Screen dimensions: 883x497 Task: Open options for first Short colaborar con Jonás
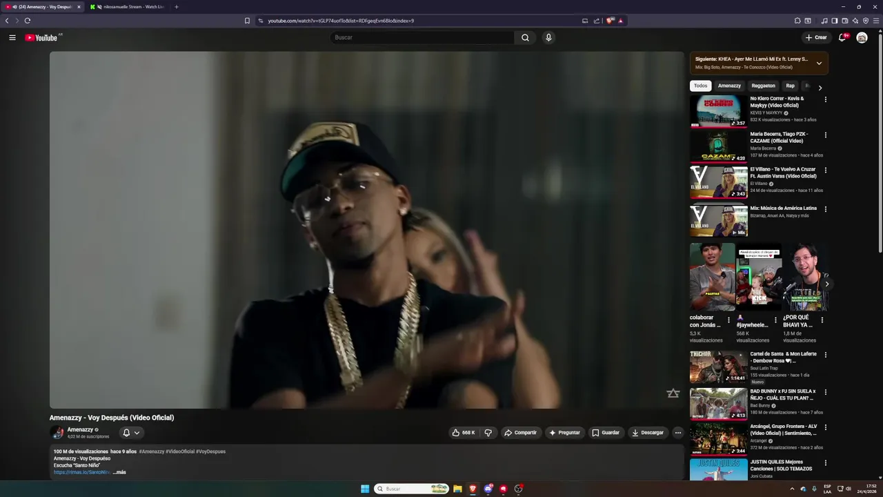pos(728,320)
